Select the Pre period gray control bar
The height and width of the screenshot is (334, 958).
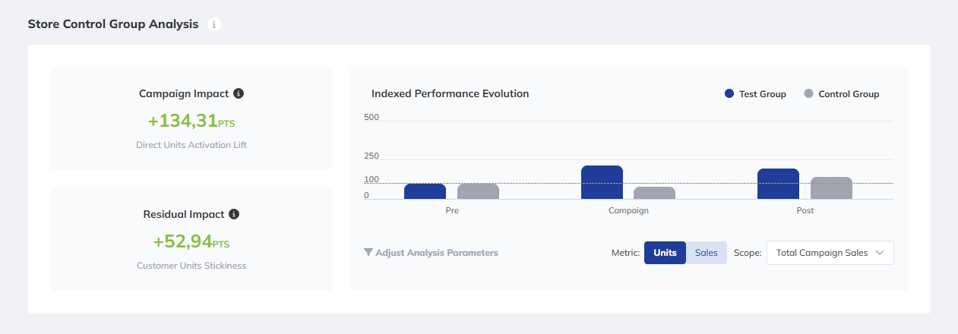[x=478, y=191]
